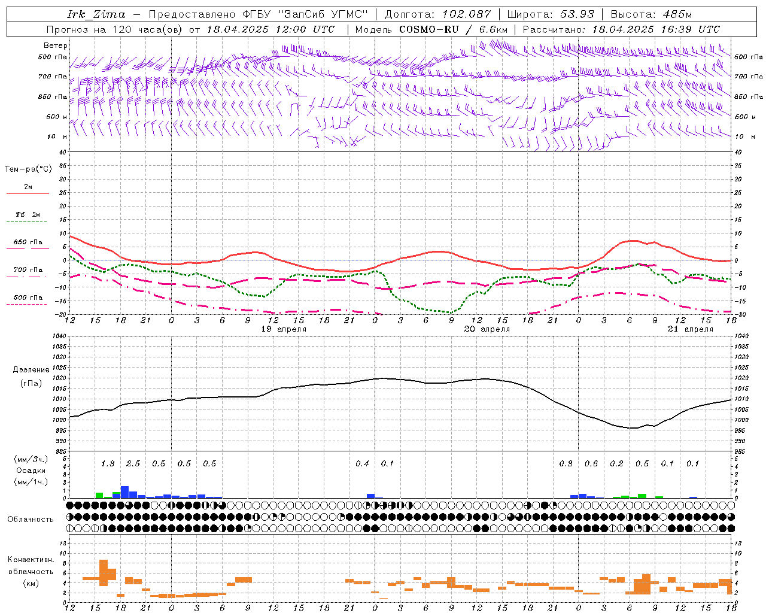
Task: Click the forecast start "18.04.2025 12:00 UTC"
Action: click(271, 29)
